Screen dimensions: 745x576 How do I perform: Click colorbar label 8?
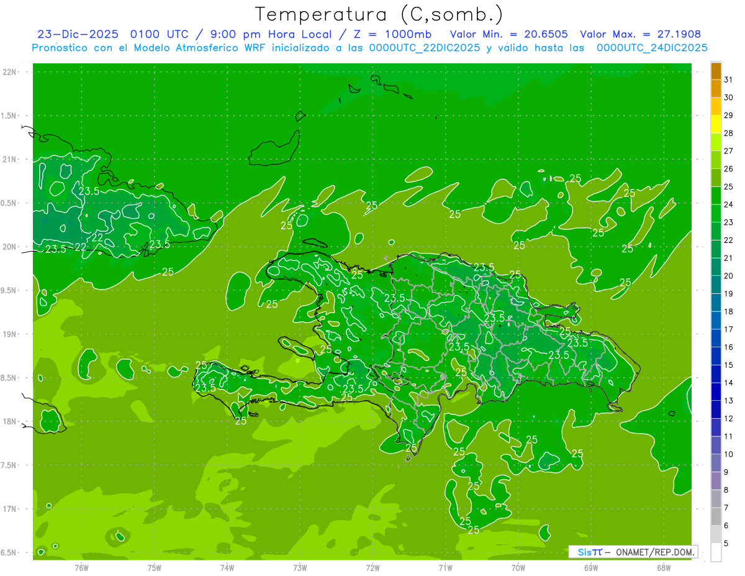pyautogui.click(x=726, y=490)
